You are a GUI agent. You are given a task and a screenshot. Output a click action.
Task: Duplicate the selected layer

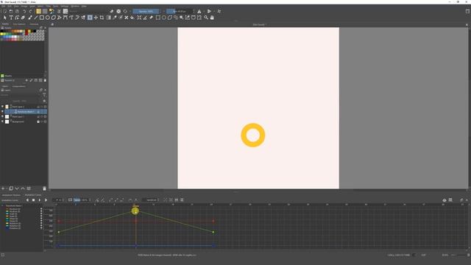tap(11, 188)
